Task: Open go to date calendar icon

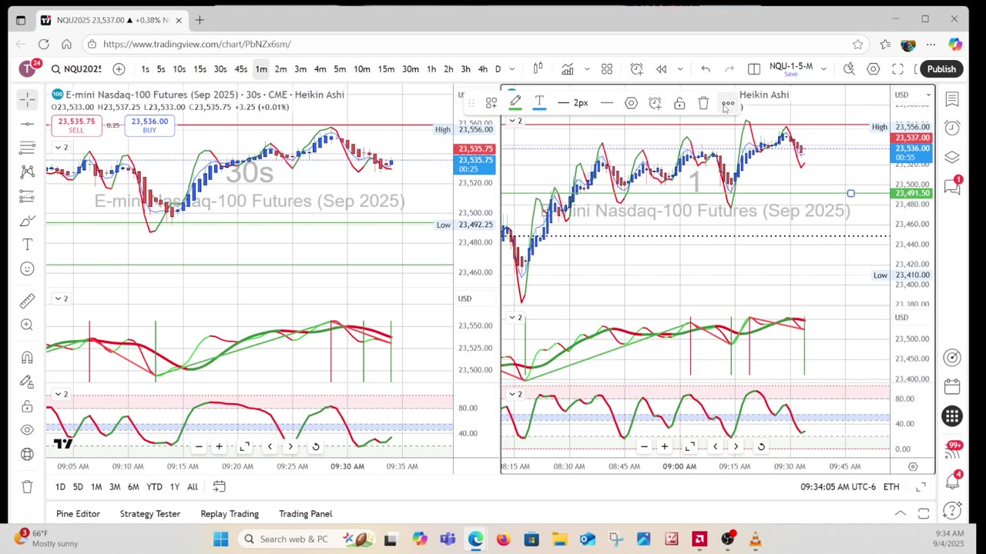Action: [x=219, y=486]
